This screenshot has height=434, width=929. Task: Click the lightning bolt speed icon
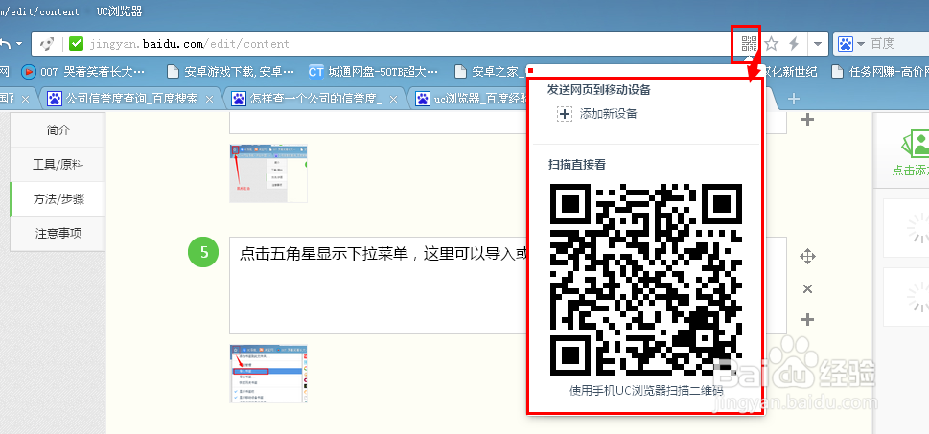794,43
